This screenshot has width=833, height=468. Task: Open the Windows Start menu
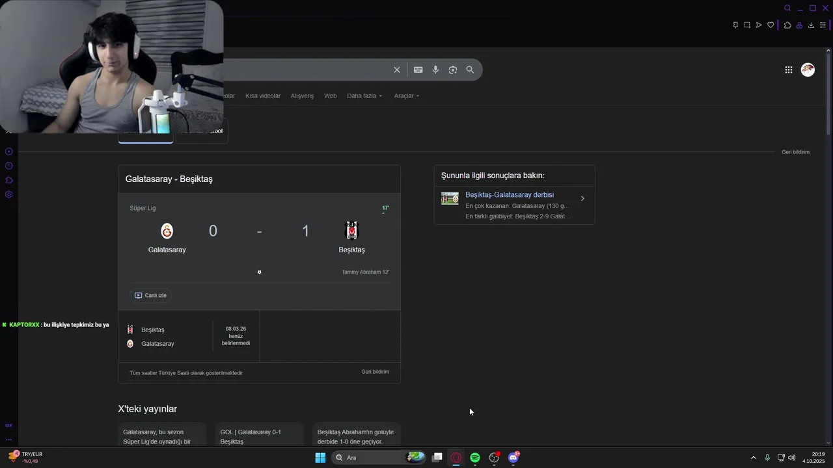click(x=320, y=458)
